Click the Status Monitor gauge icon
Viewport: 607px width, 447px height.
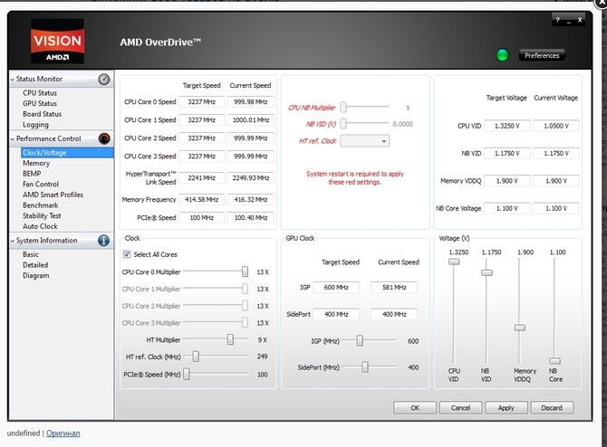(x=104, y=80)
